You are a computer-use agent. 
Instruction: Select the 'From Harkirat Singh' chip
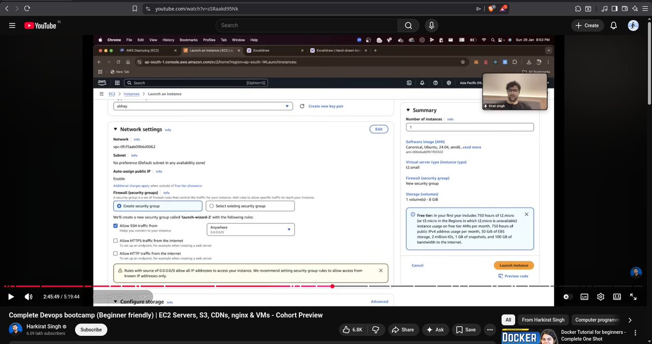click(x=543, y=320)
